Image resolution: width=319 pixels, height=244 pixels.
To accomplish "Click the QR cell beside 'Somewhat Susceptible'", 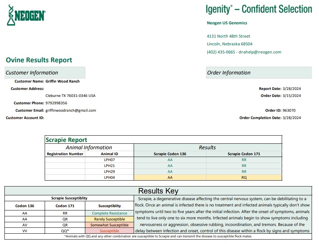I will (65, 225).
